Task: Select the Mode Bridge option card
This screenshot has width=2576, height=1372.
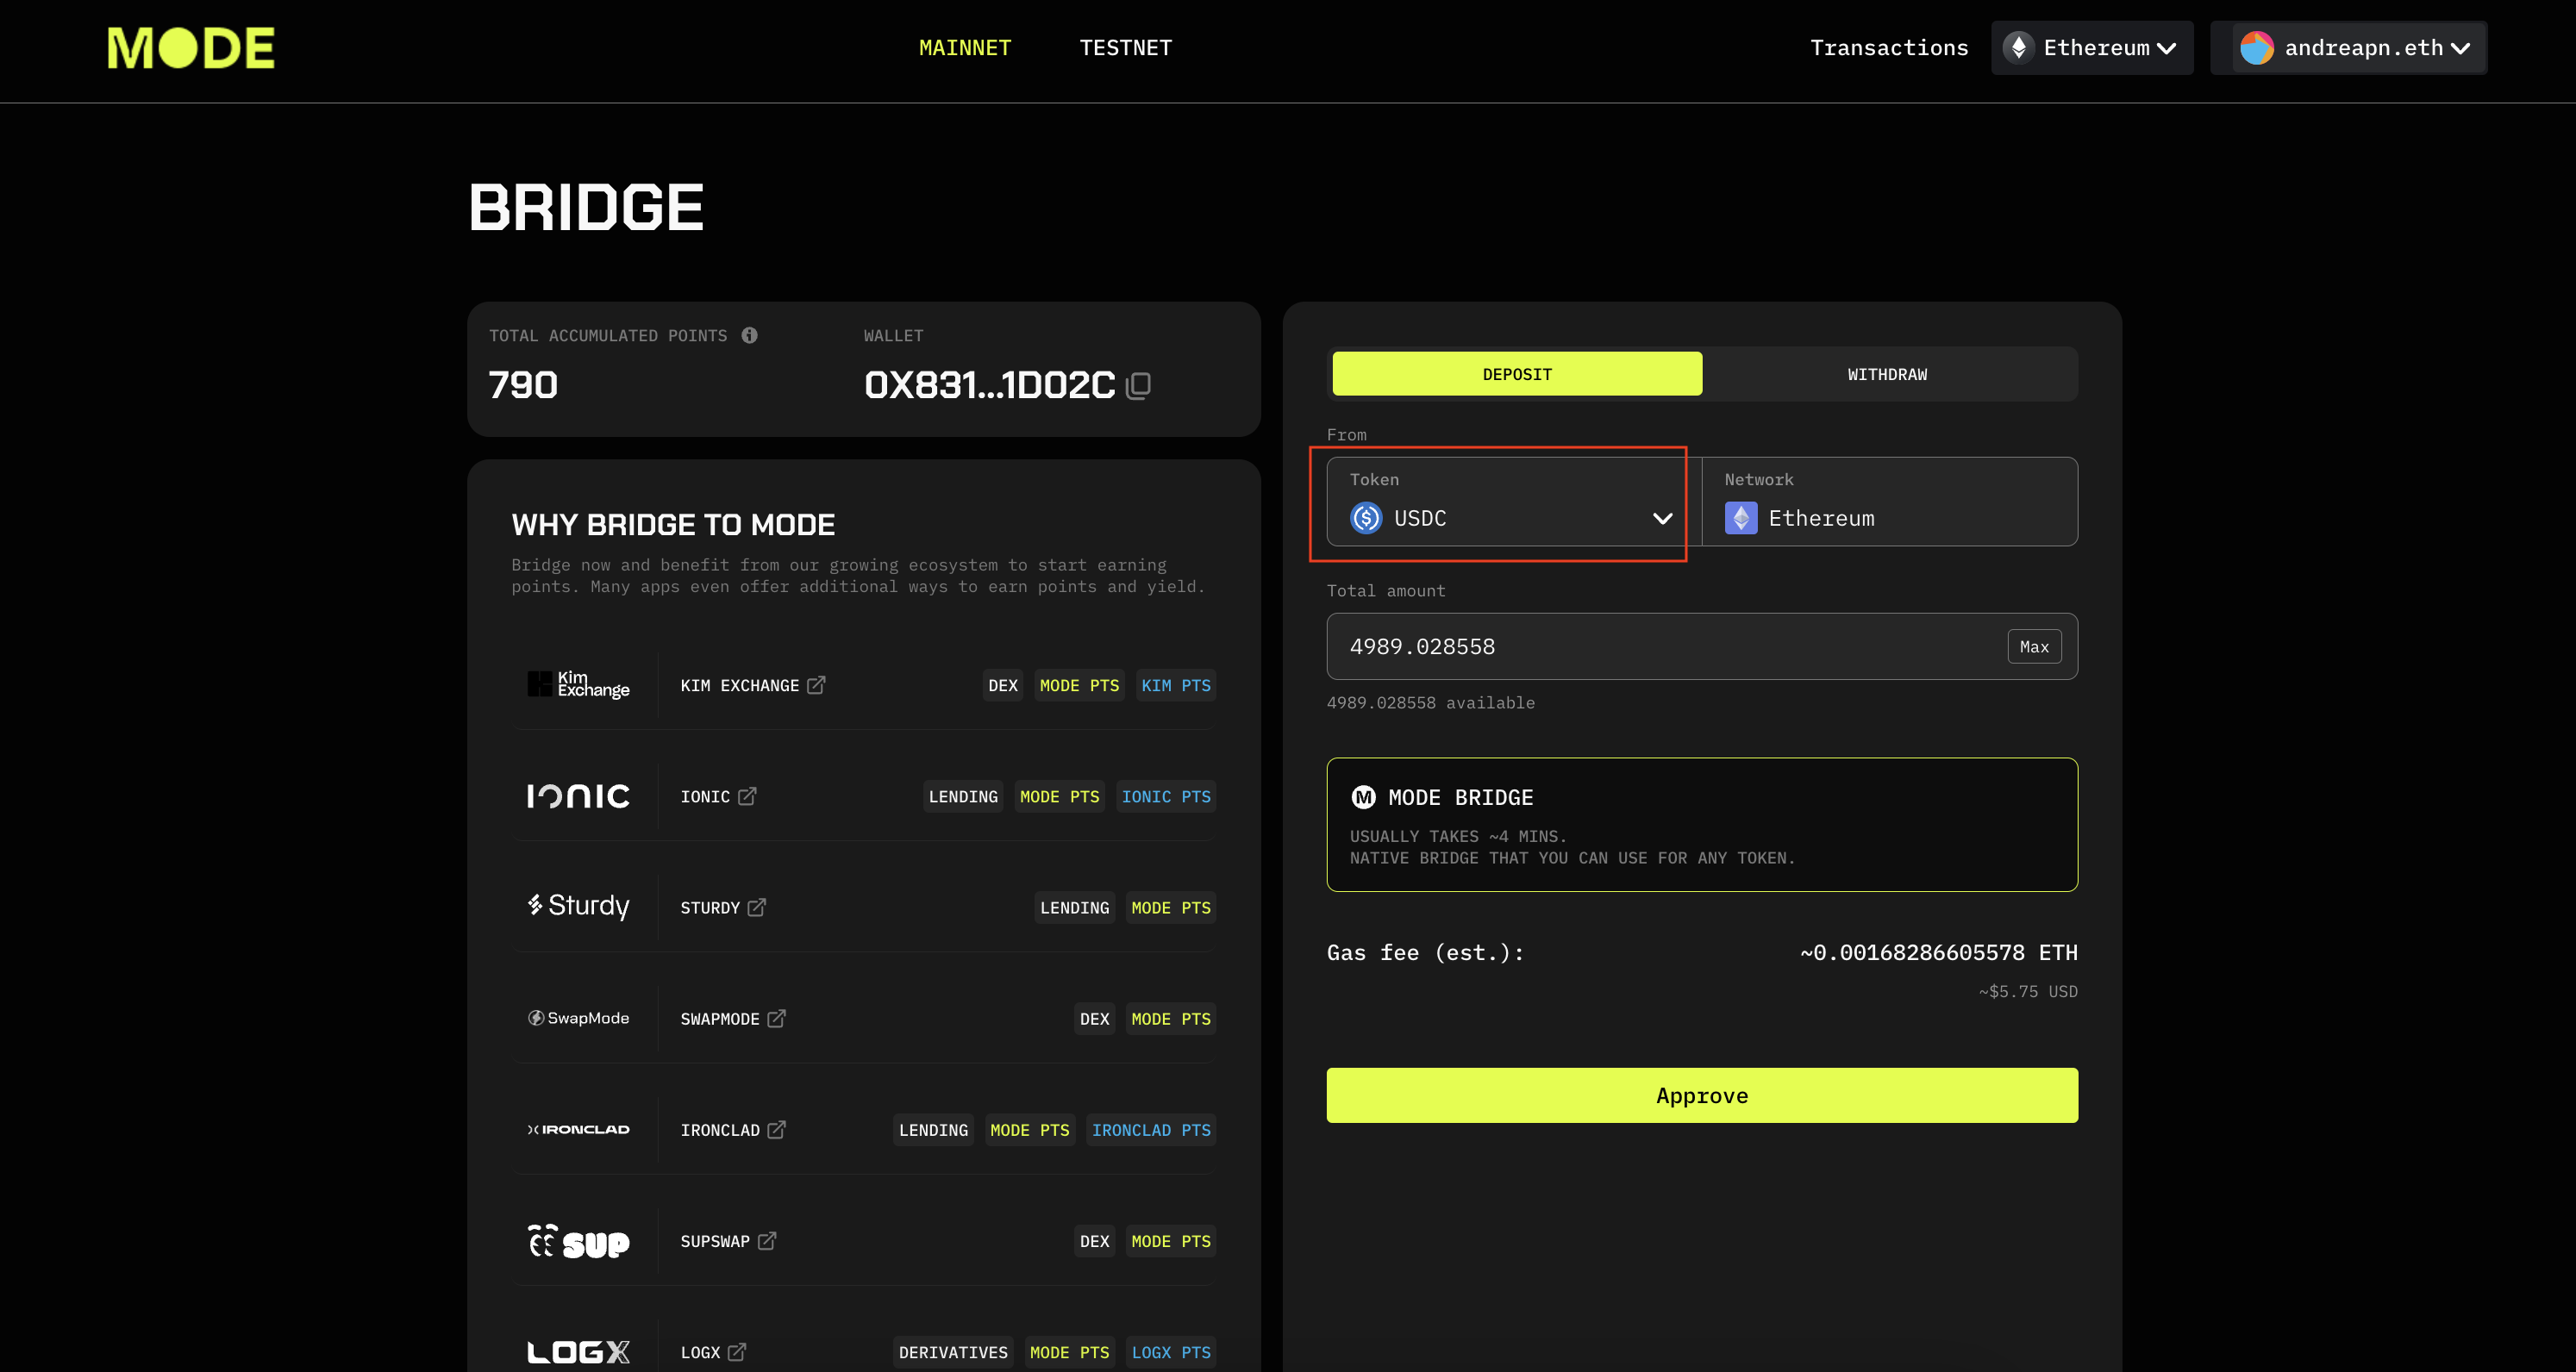Action: 1702,824
